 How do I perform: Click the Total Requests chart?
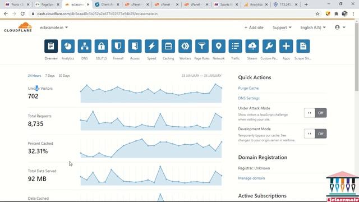point(151,121)
